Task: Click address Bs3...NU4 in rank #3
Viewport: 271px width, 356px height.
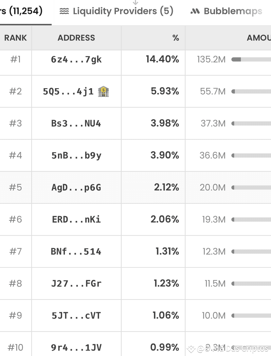Action: [76, 123]
